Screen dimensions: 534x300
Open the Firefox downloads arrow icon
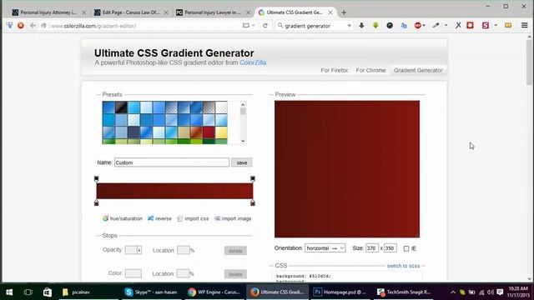(361, 26)
